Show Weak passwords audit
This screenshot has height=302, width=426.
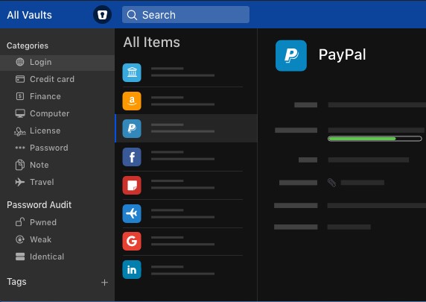57,239
